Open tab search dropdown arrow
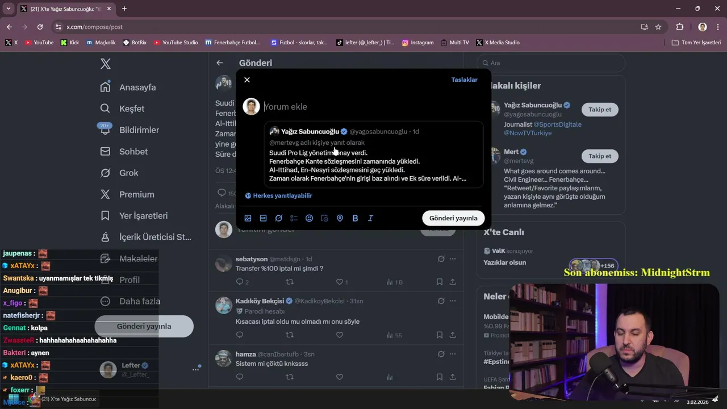The height and width of the screenshot is (409, 727). click(x=8, y=9)
